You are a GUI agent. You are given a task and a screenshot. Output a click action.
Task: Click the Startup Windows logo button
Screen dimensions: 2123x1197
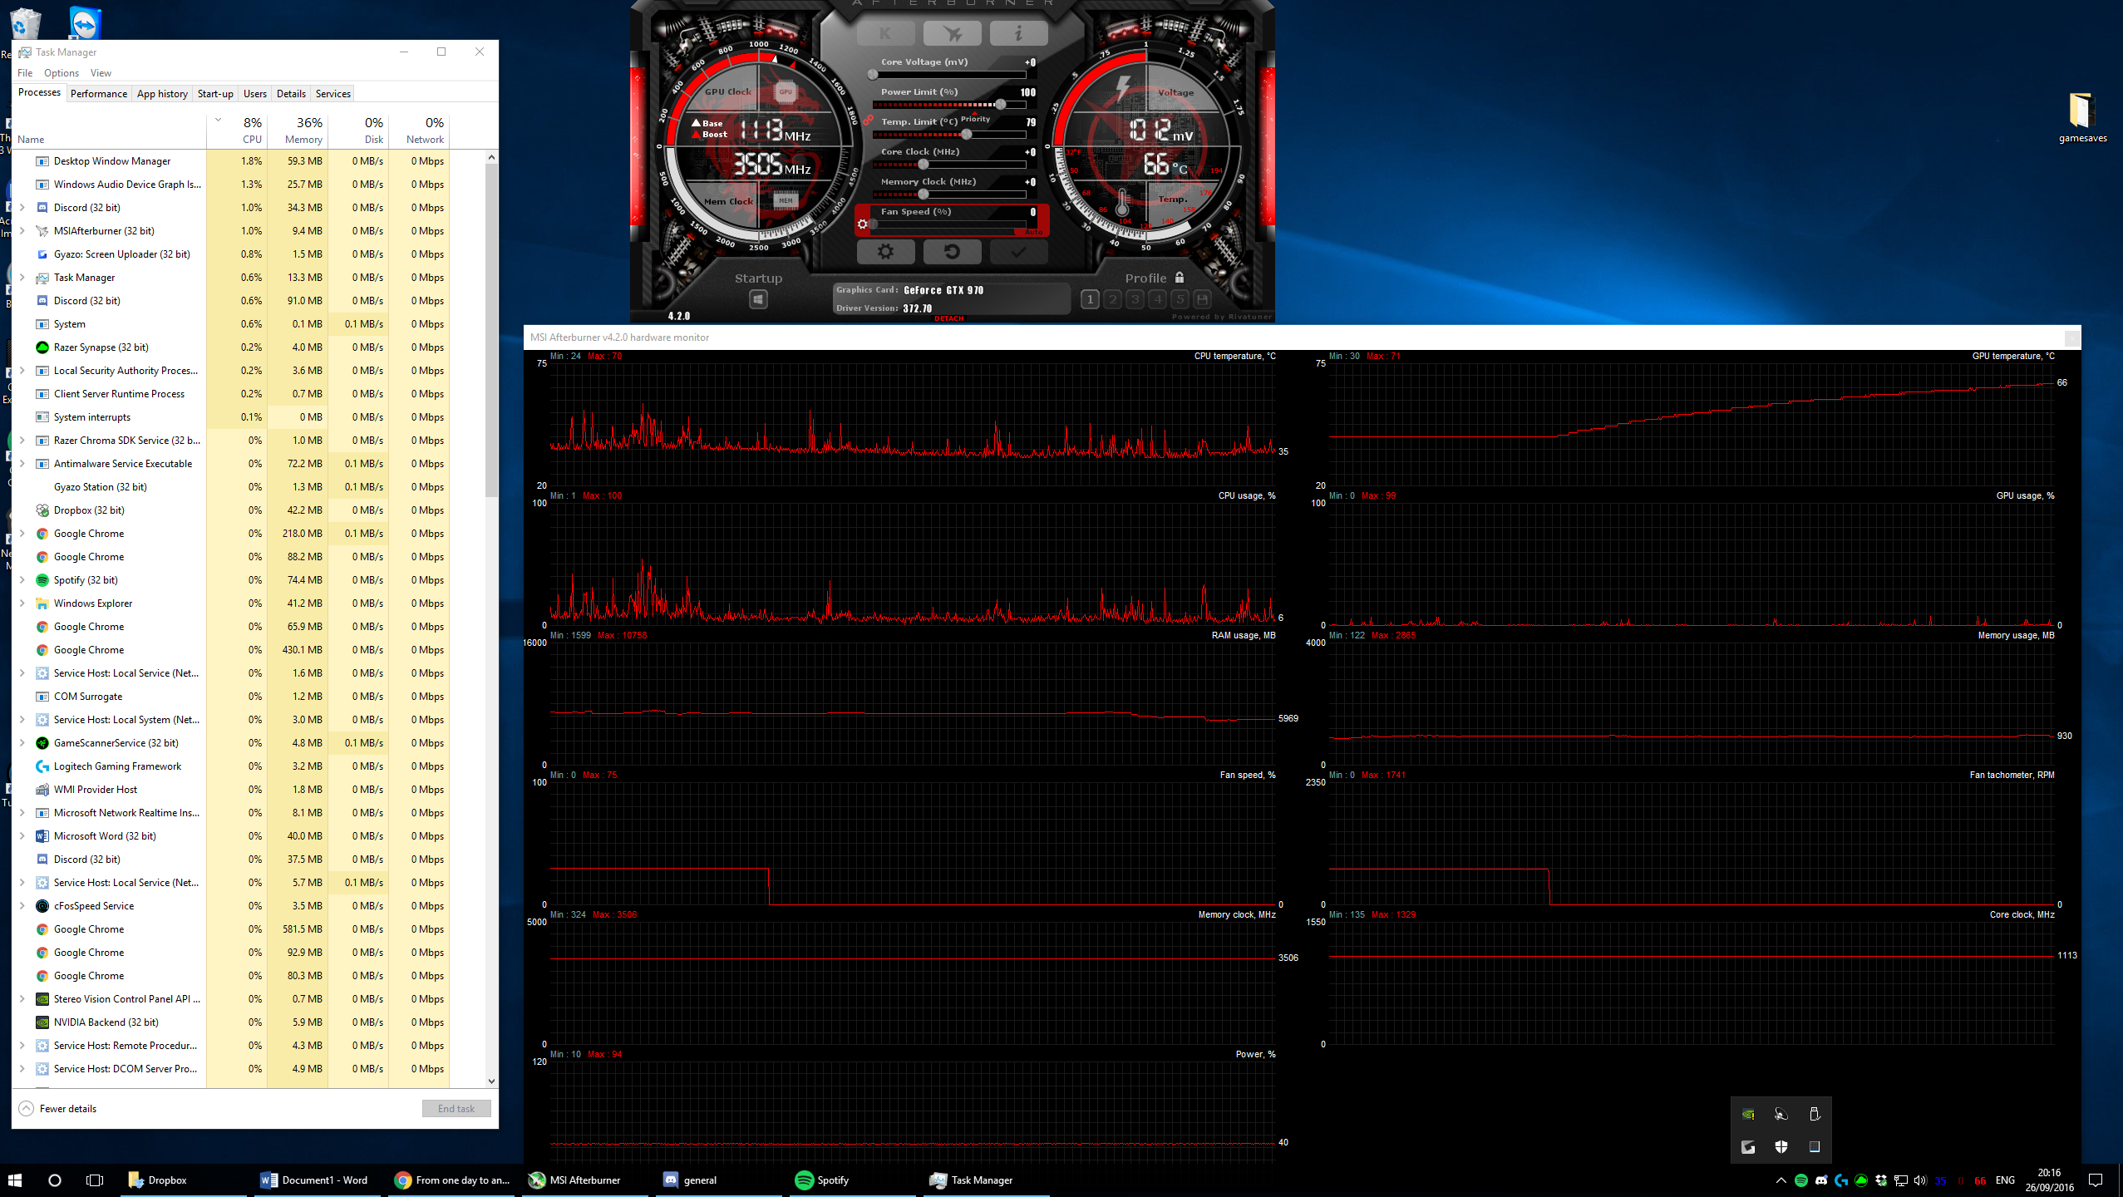(758, 299)
